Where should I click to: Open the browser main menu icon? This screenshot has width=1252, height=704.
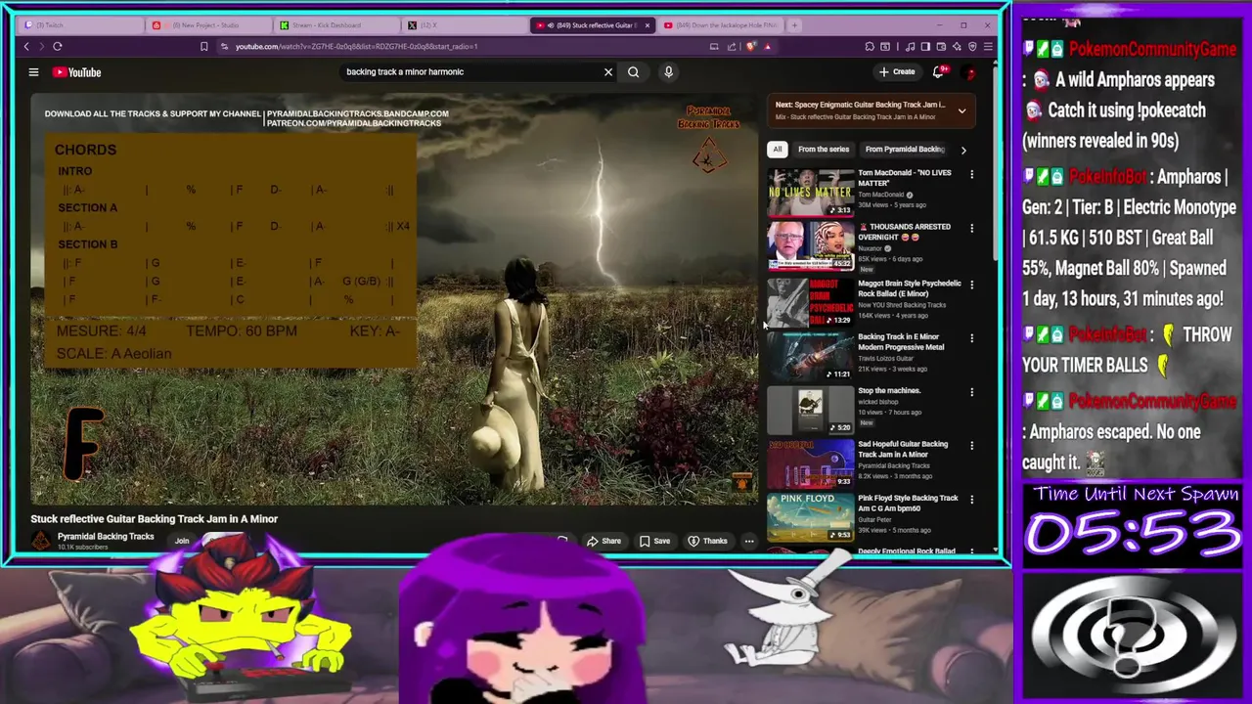pos(988,46)
